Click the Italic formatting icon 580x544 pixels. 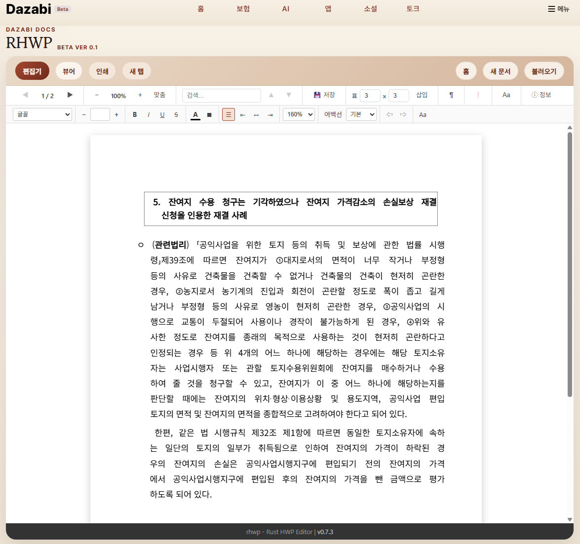(149, 115)
